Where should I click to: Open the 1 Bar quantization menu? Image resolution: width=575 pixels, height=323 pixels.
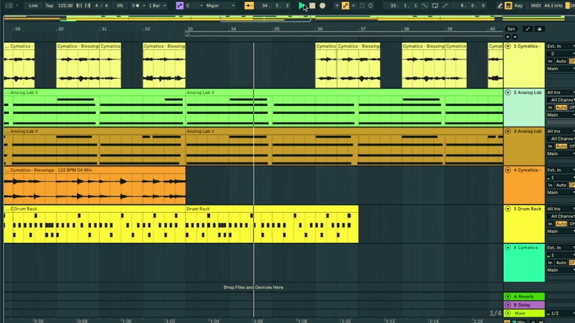click(x=157, y=6)
